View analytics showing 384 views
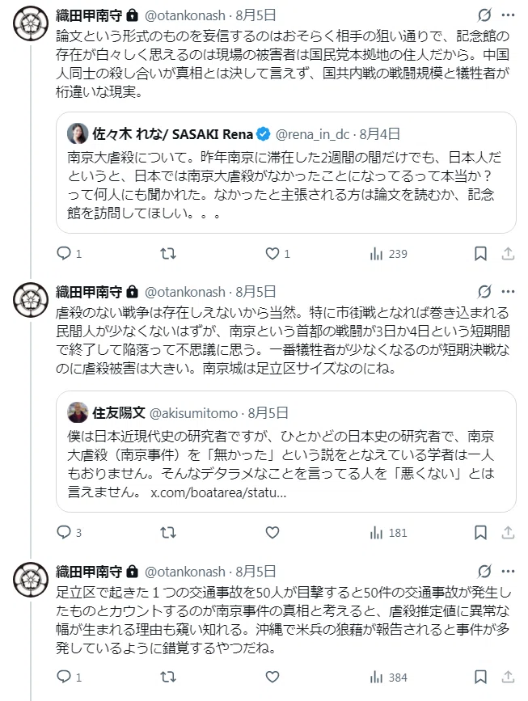The height and width of the screenshot is (701, 528). point(388,678)
